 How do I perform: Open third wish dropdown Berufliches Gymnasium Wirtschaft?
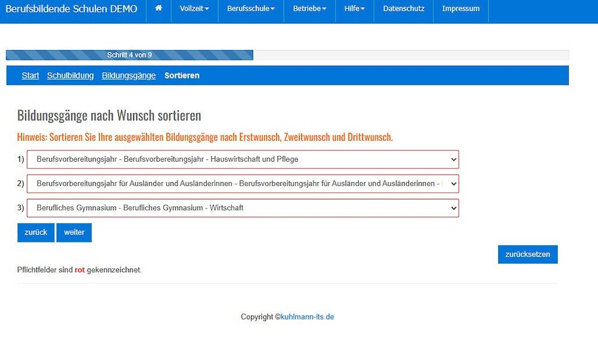246,208
